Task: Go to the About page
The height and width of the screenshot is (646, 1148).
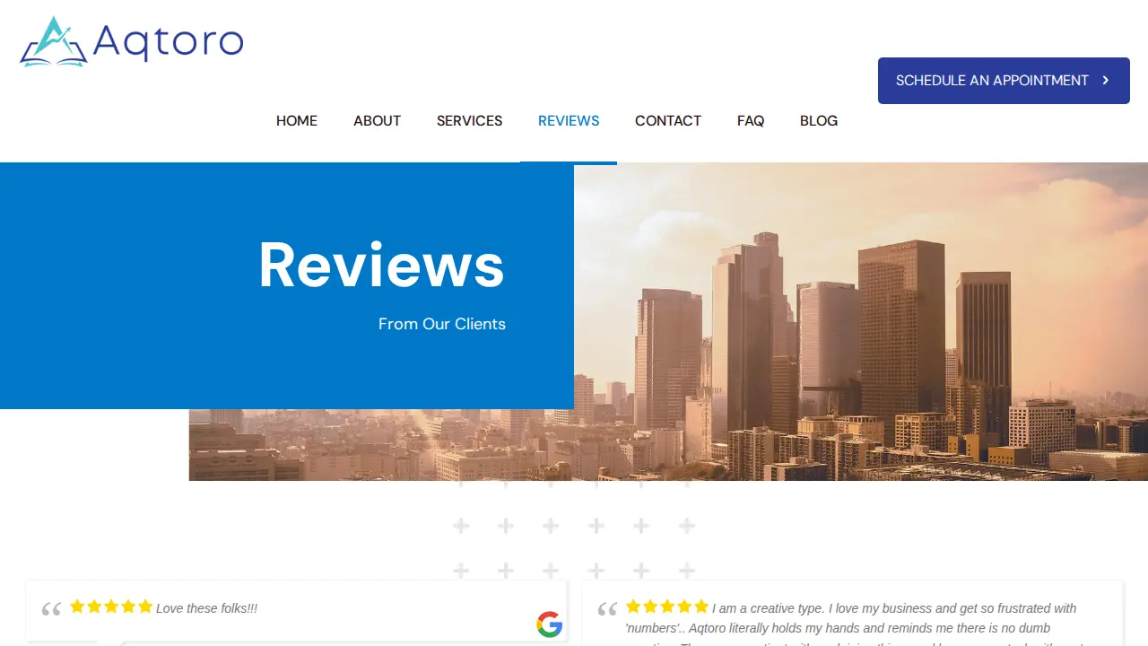Action: 377,121
